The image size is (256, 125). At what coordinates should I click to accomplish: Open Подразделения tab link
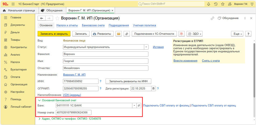[119, 25]
